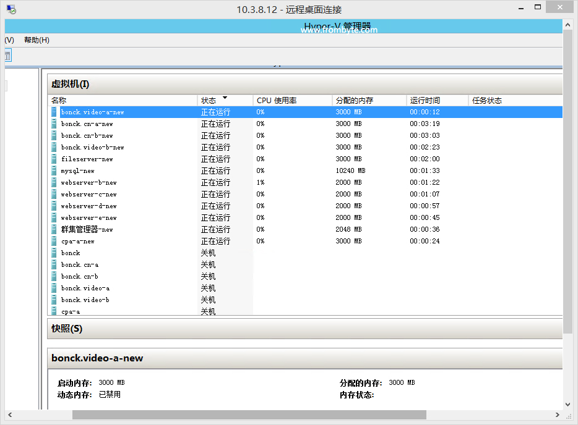Click the bonck.video-a-new virtual machine icon

[x=54, y=112]
